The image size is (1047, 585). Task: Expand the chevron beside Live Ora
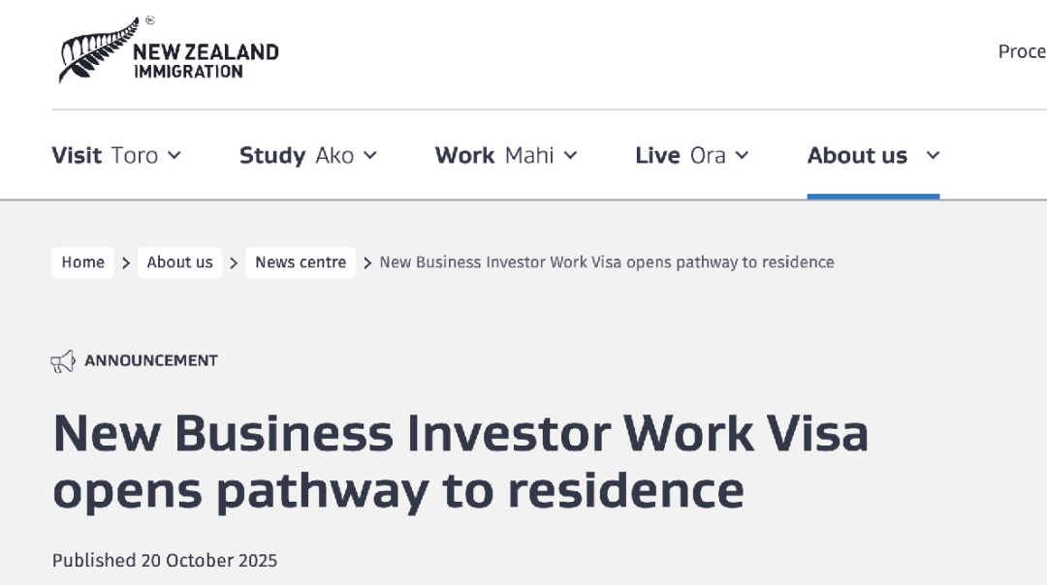pyautogui.click(x=742, y=155)
